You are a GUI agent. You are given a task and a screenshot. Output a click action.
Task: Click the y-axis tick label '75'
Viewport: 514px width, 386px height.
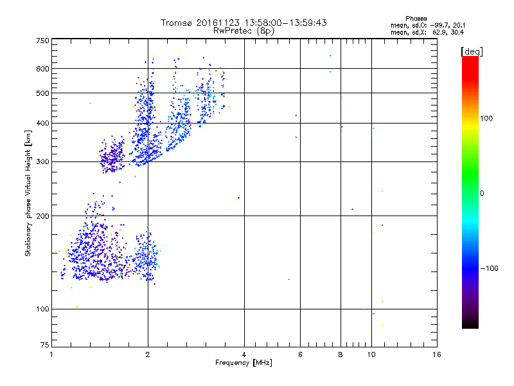pyautogui.click(x=45, y=345)
